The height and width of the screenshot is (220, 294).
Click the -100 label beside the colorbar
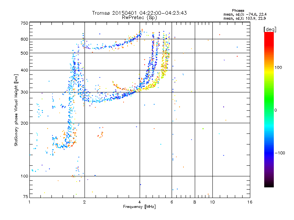click(x=280, y=153)
